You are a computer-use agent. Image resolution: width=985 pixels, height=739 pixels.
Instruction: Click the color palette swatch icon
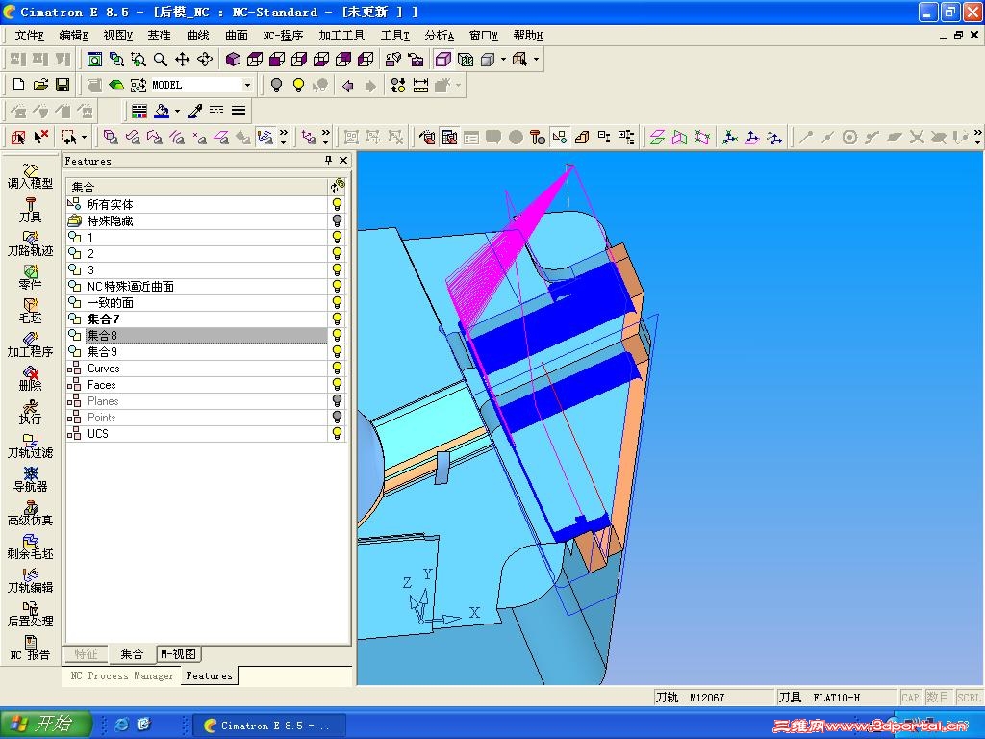pyautogui.click(x=139, y=112)
